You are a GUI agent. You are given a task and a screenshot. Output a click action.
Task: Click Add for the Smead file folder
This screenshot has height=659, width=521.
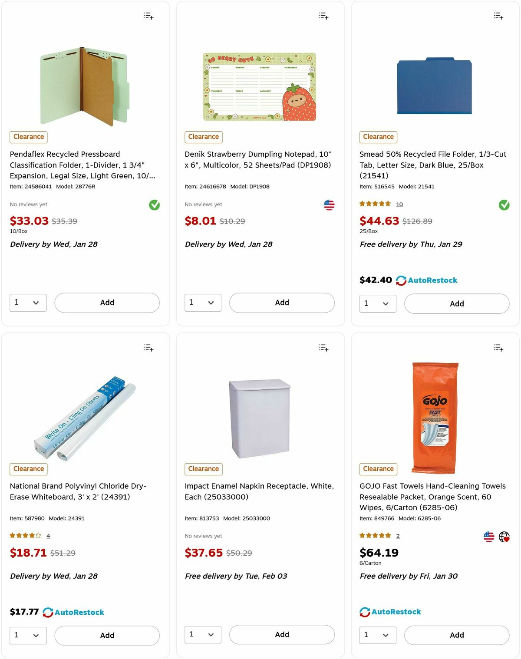pyautogui.click(x=456, y=303)
